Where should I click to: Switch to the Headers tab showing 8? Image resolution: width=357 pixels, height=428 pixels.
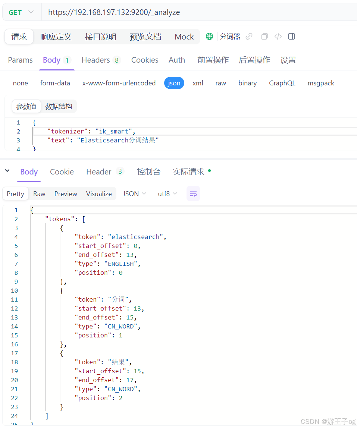pos(101,60)
